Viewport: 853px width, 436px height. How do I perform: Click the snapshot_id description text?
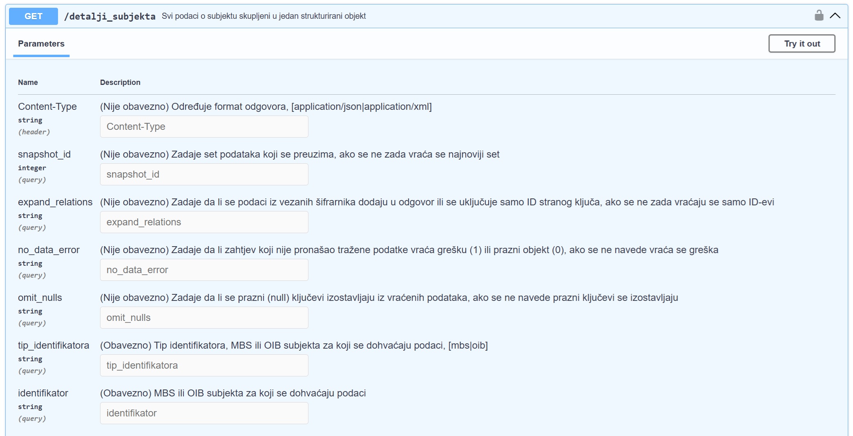pyautogui.click(x=299, y=154)
